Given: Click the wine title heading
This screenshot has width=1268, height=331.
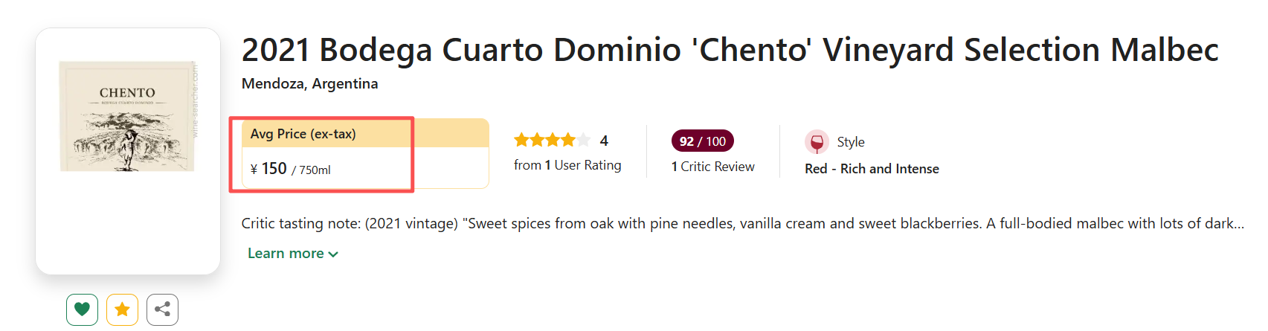Looking at the screenshot, I should point(730,50).
